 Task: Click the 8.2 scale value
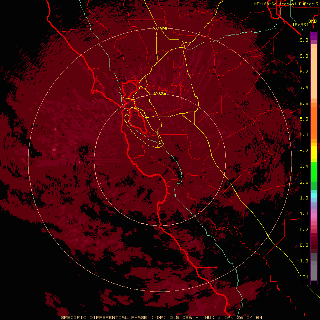point(304,71)
